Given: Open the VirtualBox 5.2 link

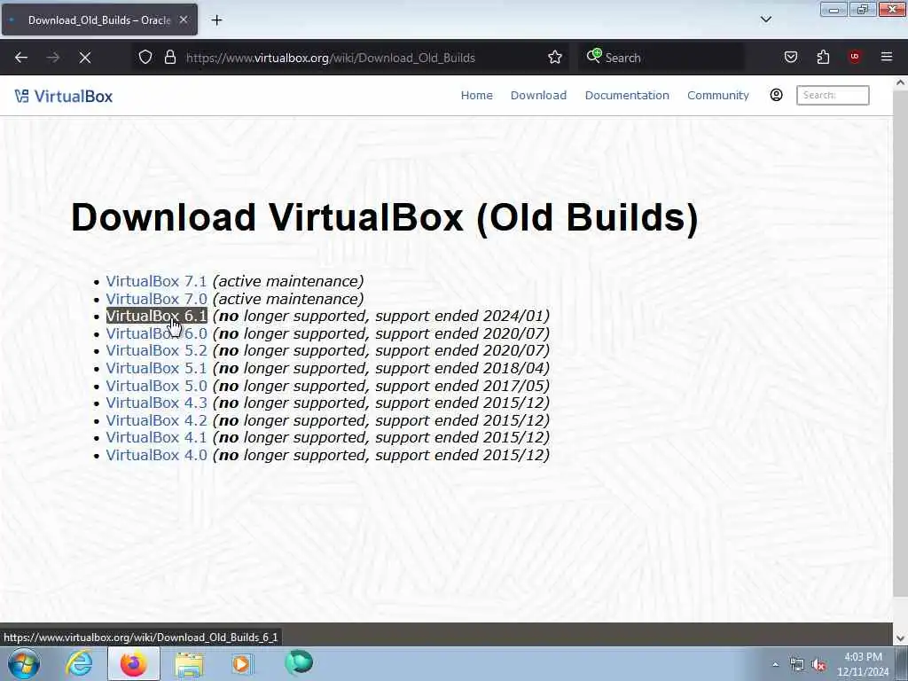Looking at the screenshot, I should click(156, 351).
